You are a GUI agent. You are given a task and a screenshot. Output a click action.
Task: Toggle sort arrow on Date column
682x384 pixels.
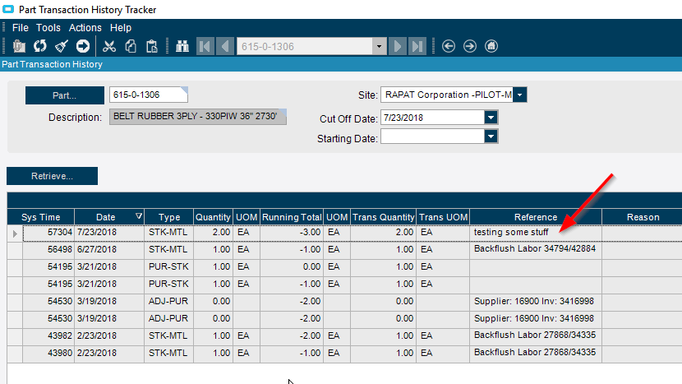[139, 216]
